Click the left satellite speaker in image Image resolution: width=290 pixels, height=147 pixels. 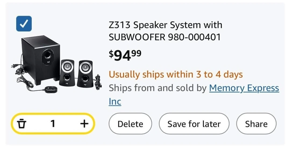click(x=67, y=73)
